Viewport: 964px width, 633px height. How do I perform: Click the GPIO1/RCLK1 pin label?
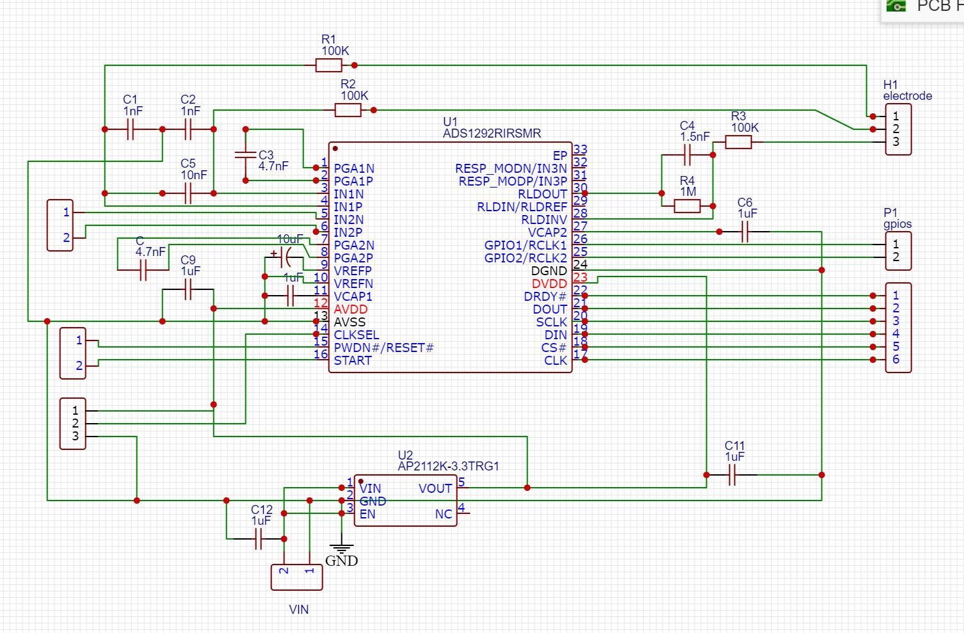526,245
